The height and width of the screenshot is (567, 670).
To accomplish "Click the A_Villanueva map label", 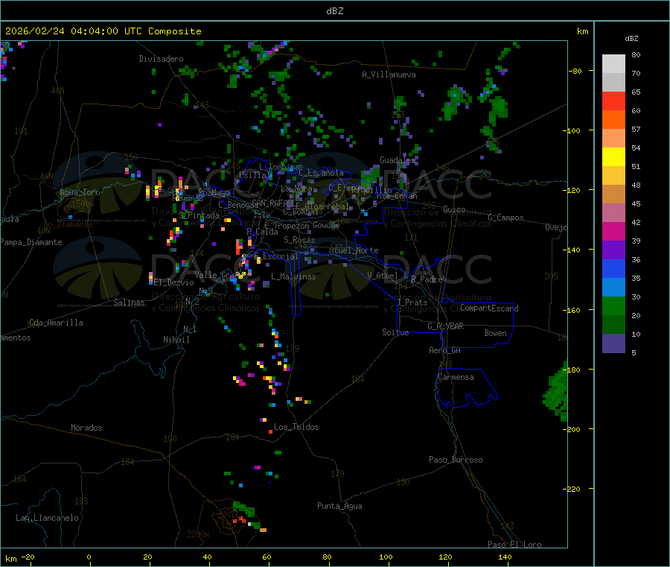I will coord(389,75).
